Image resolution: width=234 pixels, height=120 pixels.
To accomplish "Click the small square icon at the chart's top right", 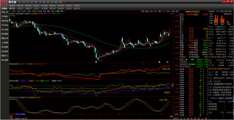I will pyautogui.click(x=172, y=14).
